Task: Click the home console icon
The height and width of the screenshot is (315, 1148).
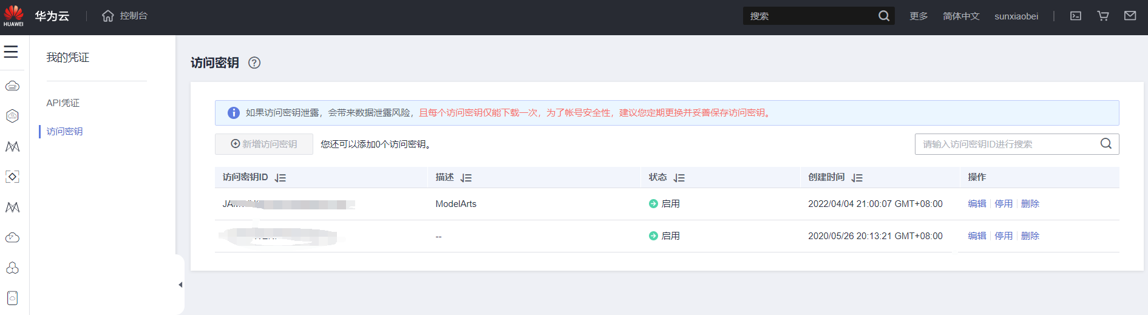Action: [108, 16]
